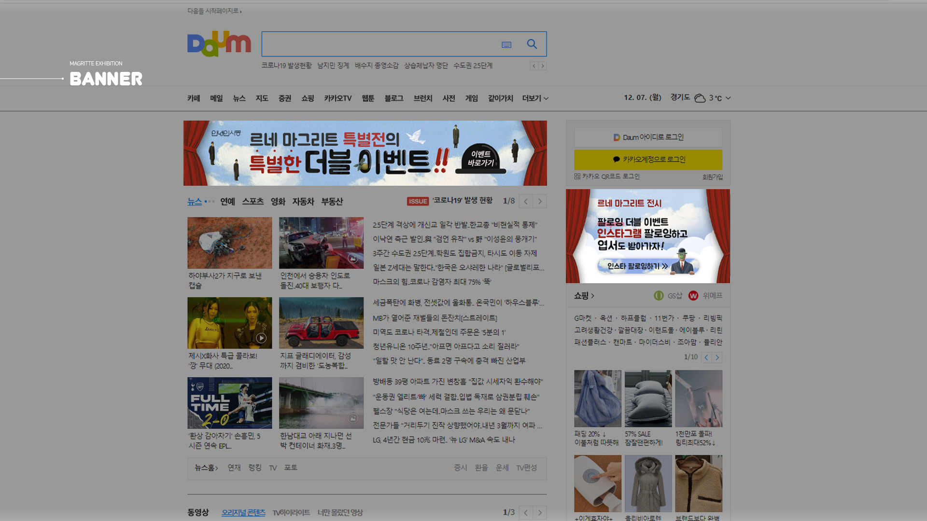Click the G마켓 shopping link
Screen dimensions: 927x521
point(583,318)
